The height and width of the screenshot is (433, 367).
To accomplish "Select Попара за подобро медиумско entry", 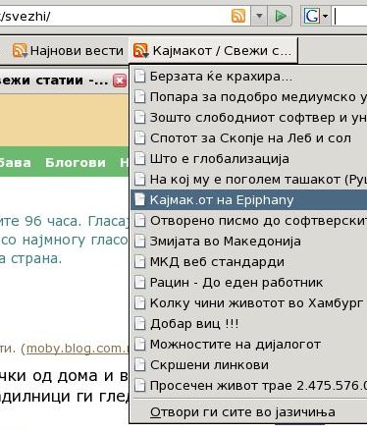I will click(x=248, y=97).
